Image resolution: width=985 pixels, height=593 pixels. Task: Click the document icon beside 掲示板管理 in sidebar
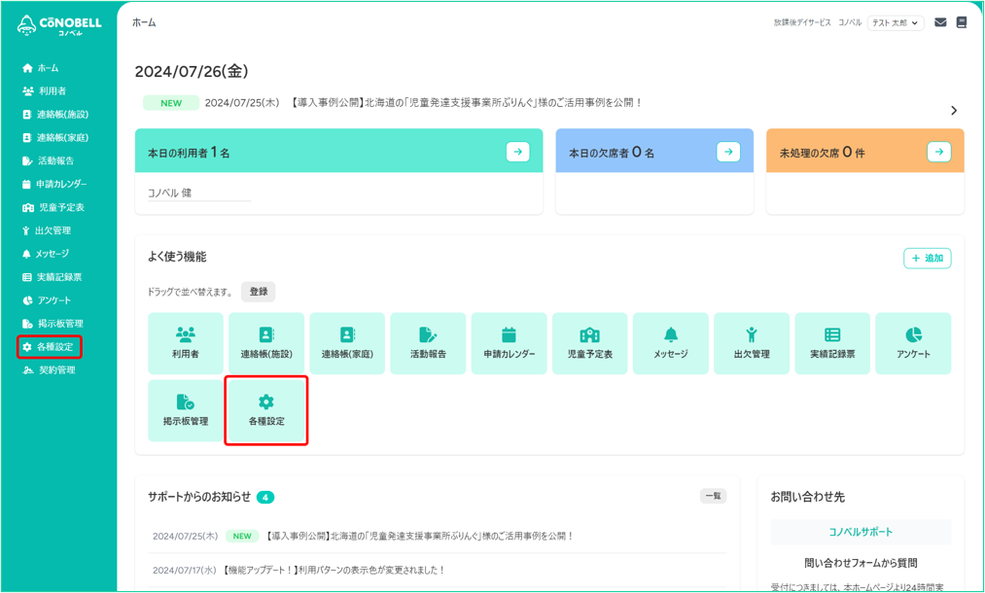click(x=27, y=324)
